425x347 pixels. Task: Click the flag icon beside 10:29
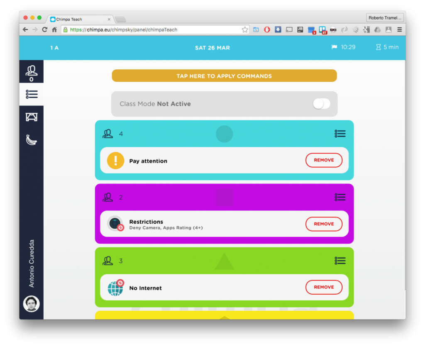[x=334, y=47]
